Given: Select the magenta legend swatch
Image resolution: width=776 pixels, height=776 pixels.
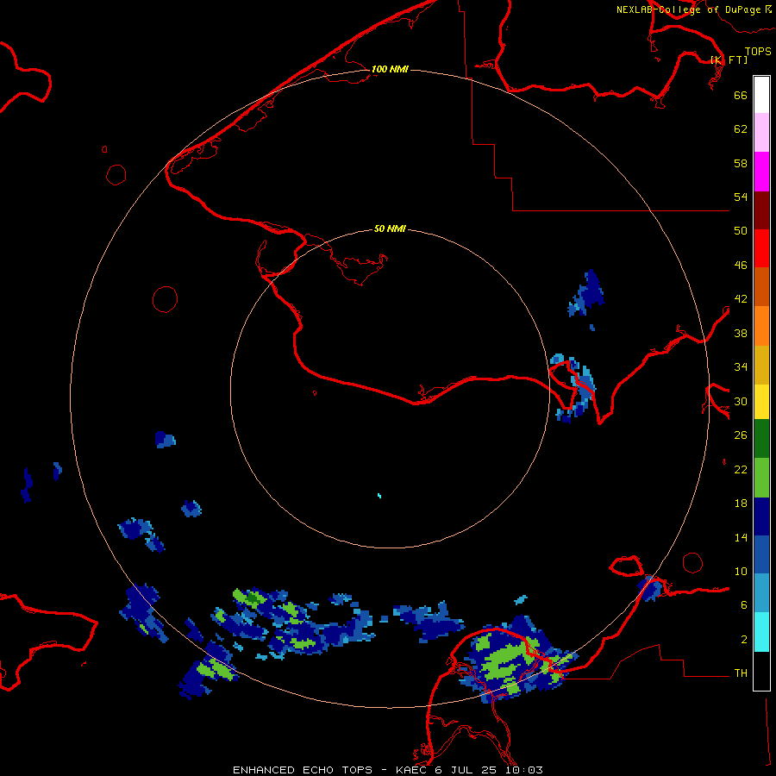Looking at the screenshot, I should pos(761,172).
